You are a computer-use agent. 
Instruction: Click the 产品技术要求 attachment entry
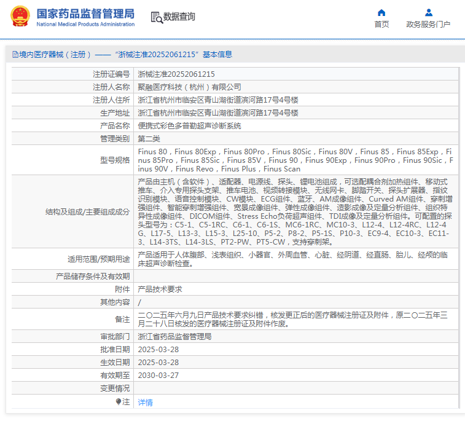(x=159, y=289)
